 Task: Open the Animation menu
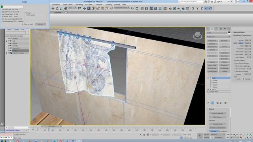(x=56, y=4)
